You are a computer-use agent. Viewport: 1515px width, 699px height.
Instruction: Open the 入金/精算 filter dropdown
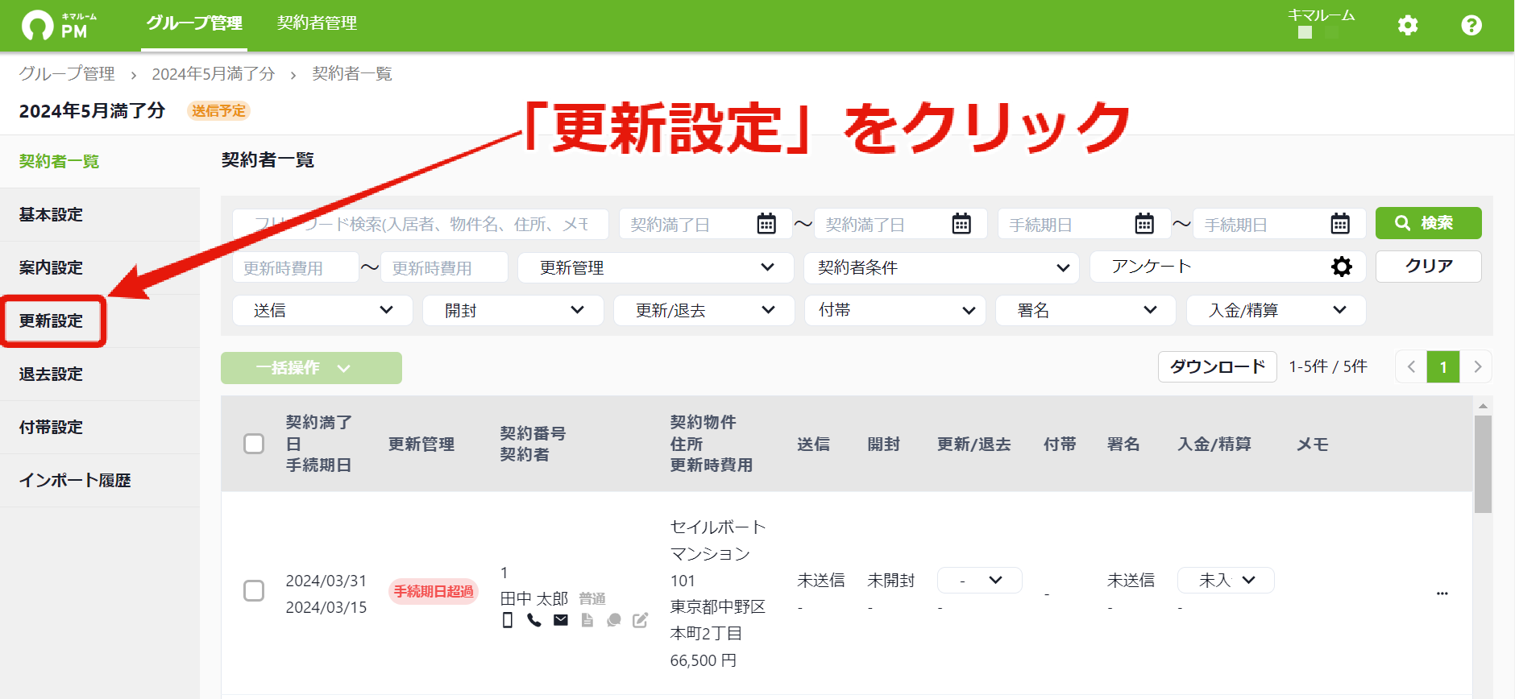(1276, 310)
